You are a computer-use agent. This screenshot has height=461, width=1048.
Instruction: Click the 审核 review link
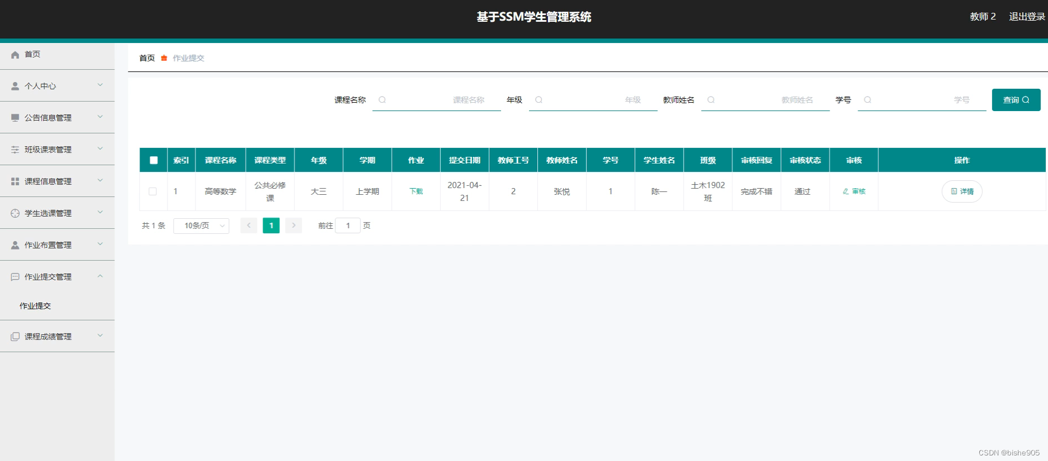(854, 191)
